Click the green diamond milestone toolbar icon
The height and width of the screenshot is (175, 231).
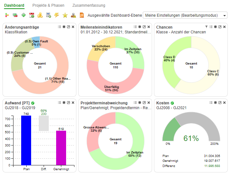pos(23,15)
